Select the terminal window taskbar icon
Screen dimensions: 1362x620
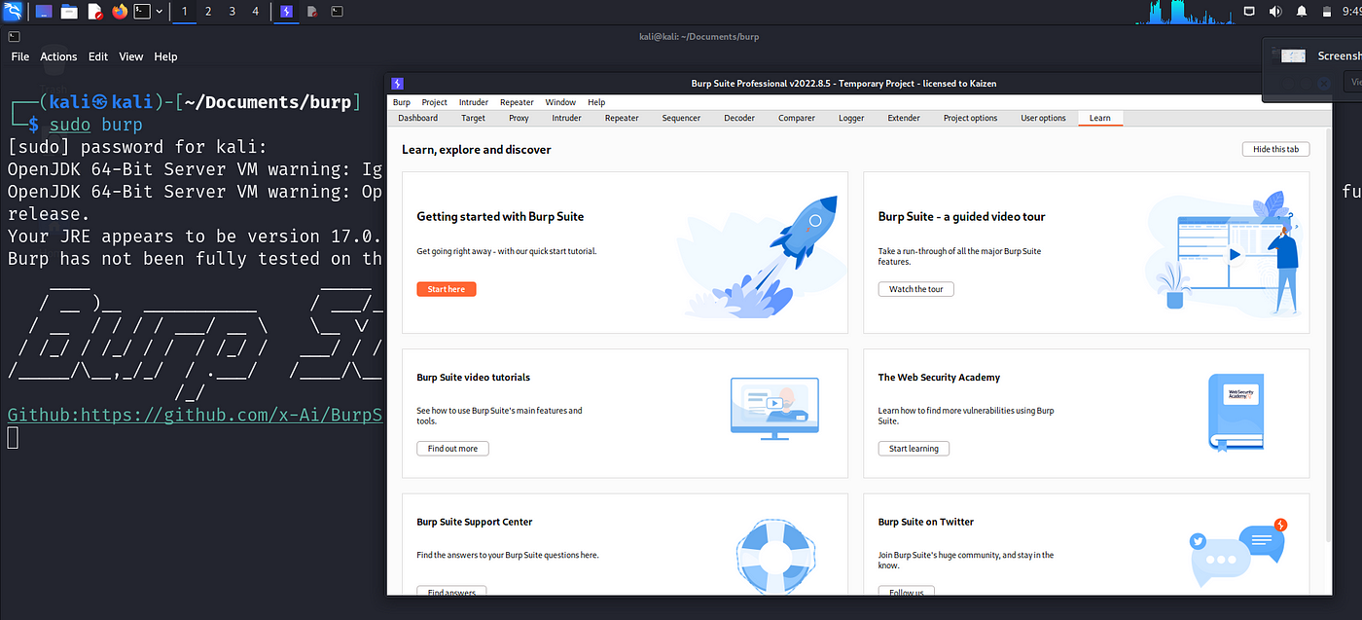click(337, 12)
